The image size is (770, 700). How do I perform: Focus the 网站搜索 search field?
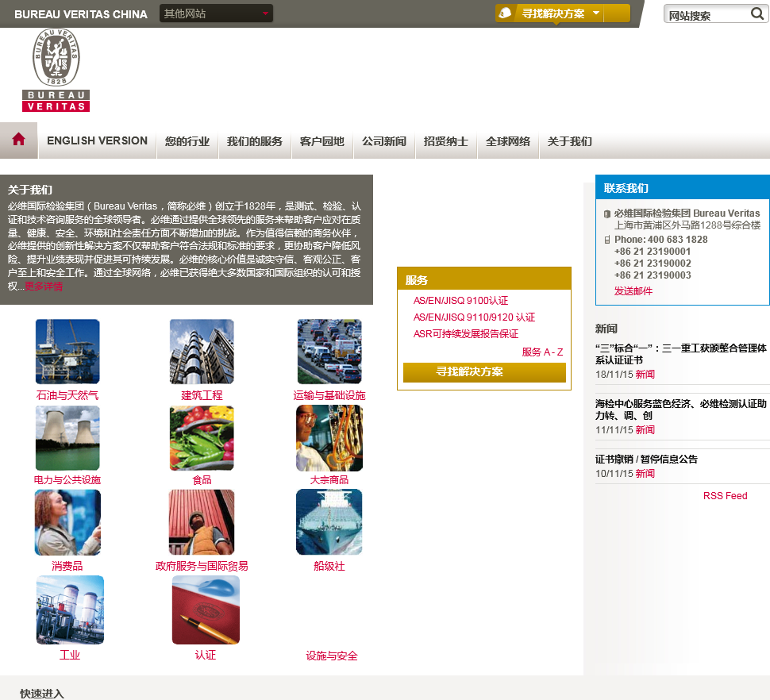click(707, 14)
